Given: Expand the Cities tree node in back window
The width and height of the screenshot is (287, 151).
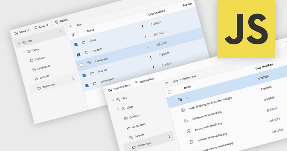Looking at the screenshot, I should click(24, 52).
